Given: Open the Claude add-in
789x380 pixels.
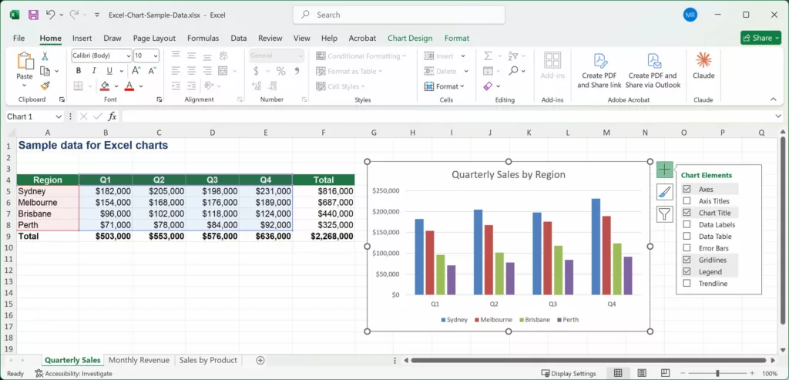Looking at the screenshot, I should pyautogui.click(x=703, y=66).
